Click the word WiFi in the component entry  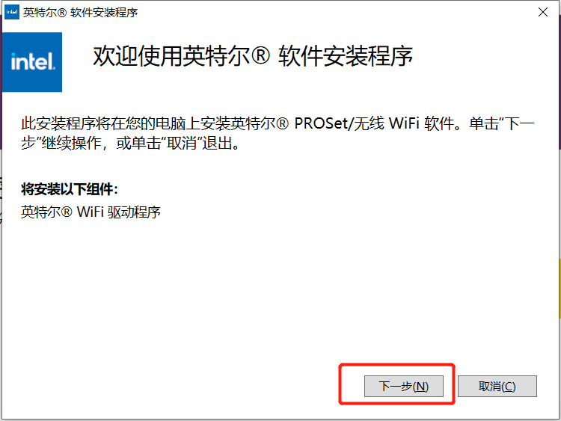point(90,212)
